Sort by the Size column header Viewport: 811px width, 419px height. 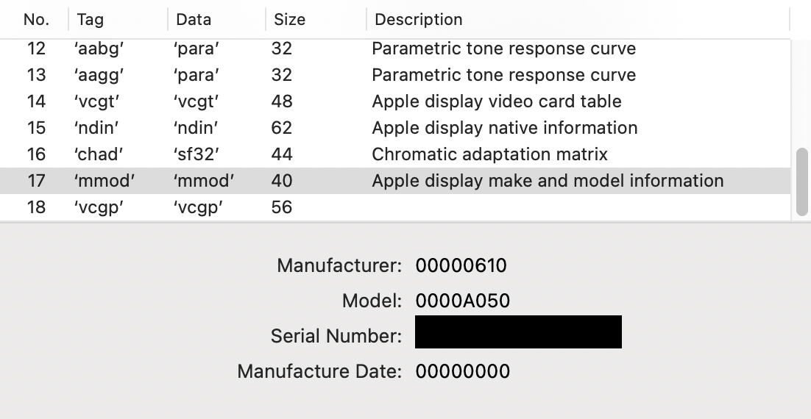click(x=289, y=20)
